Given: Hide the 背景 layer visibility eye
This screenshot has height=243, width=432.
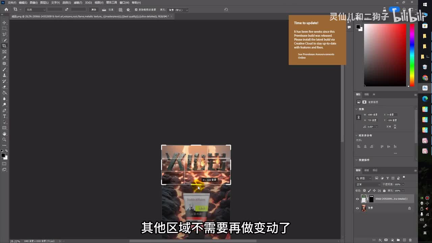Looking at the screenshot, I should [357, 208].
